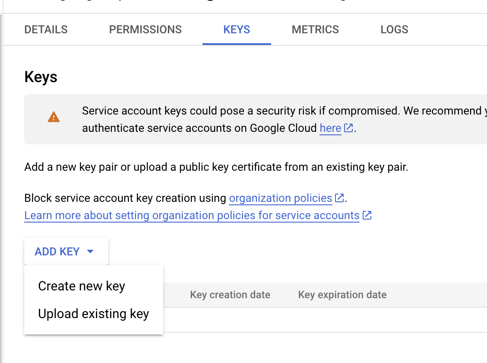This screenshot has height=363, width=487.
Task: Click the warning triangle icon
Action: coord(54,117)
